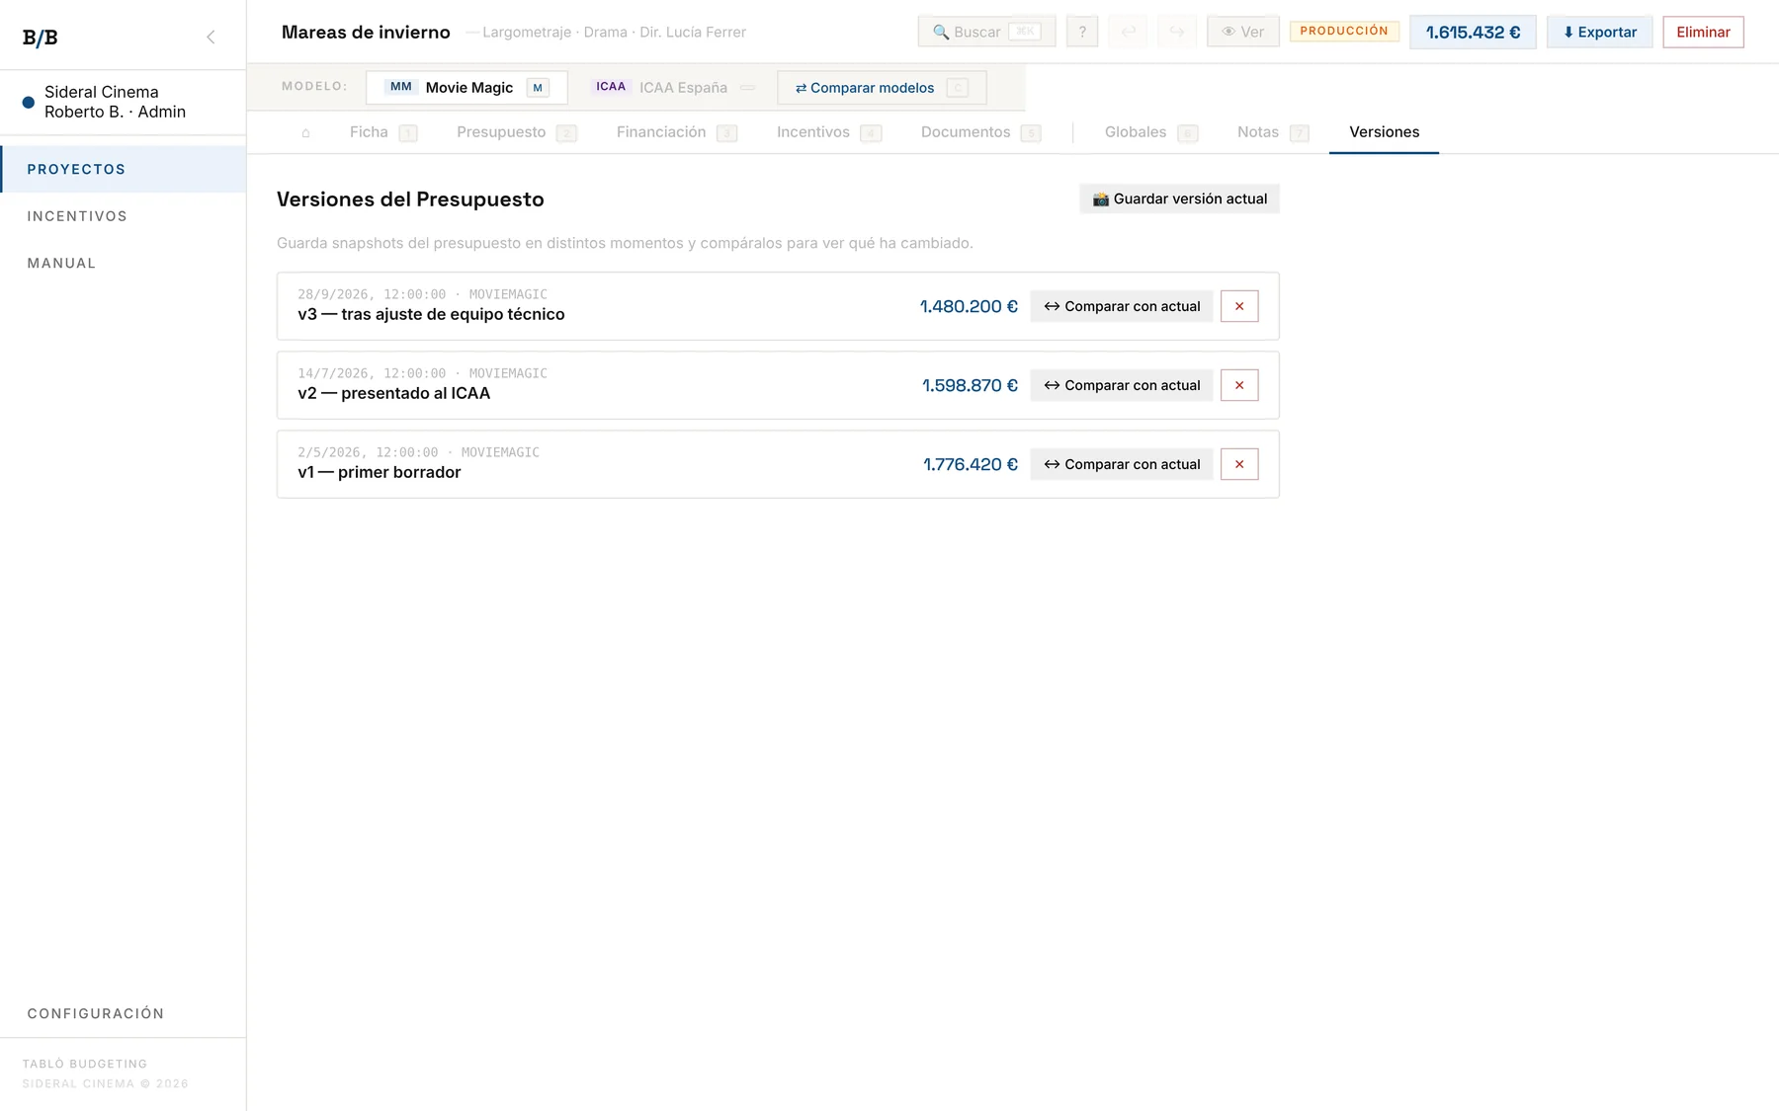Click the 1.776.420 € amount
The width and height of the screenshot is (1779, 1111).
(x=970, y=464)
